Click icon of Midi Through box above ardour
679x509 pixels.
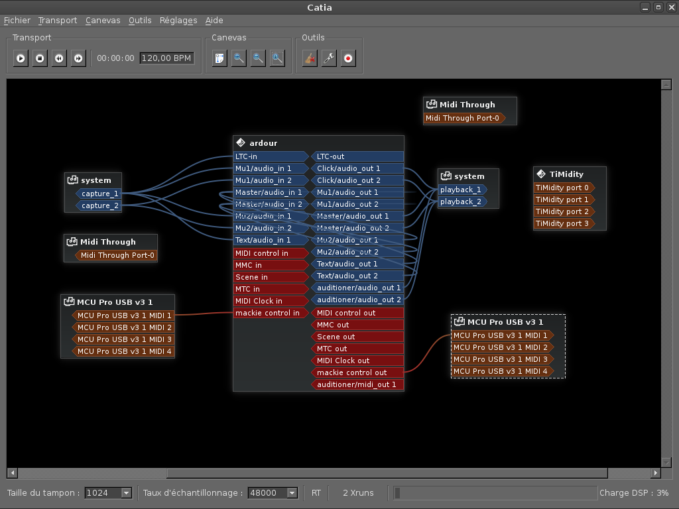click(x=431, y=104)
